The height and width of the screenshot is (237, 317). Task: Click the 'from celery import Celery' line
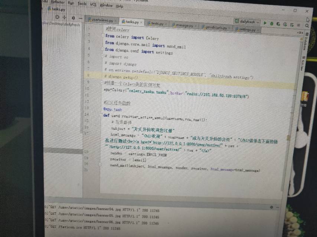132,37
